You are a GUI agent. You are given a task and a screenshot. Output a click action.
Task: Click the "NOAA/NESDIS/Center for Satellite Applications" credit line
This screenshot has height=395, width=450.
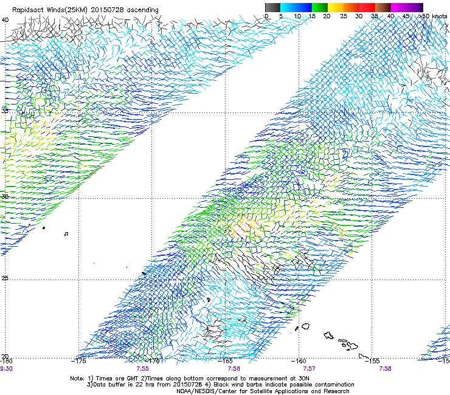click(x=263, y=391)
